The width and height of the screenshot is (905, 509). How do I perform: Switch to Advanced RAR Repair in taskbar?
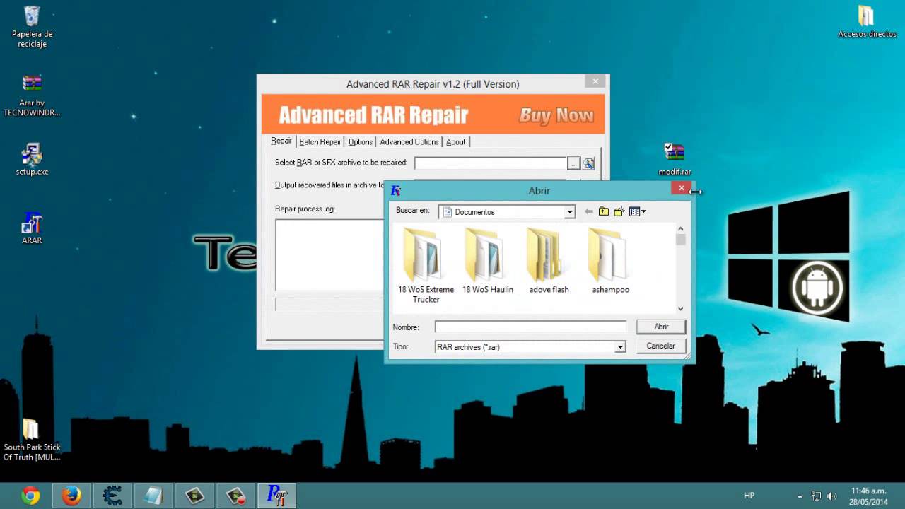pyautogui.click(x=276, y=496)
